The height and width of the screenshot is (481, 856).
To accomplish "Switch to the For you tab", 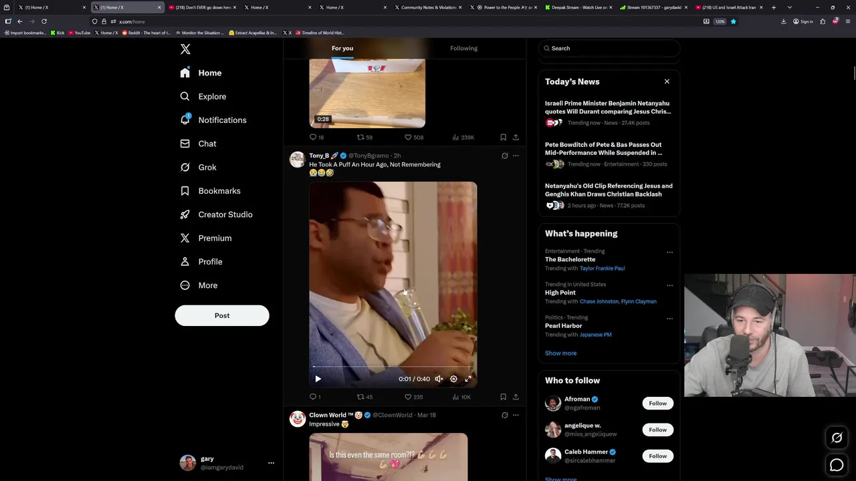I will click(342, 48).
